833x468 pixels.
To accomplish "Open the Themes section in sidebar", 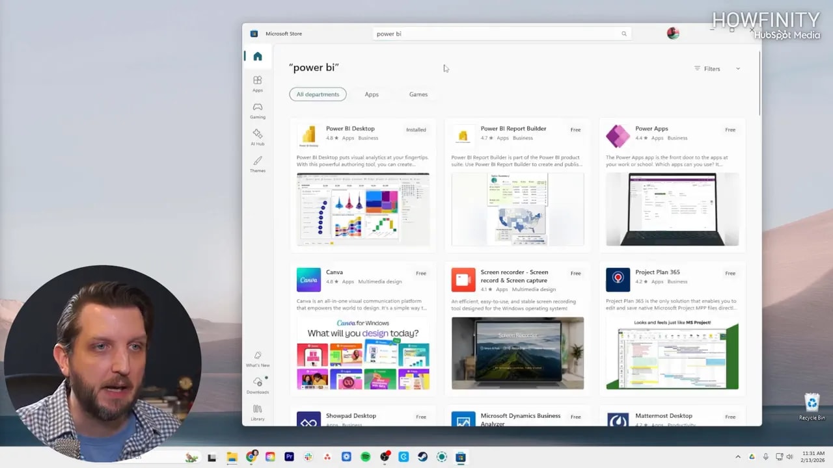I will pyautogui.click(x=258, y=164).
